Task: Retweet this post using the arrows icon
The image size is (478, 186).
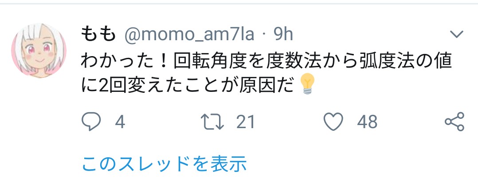Action: (x=212, y=121)
